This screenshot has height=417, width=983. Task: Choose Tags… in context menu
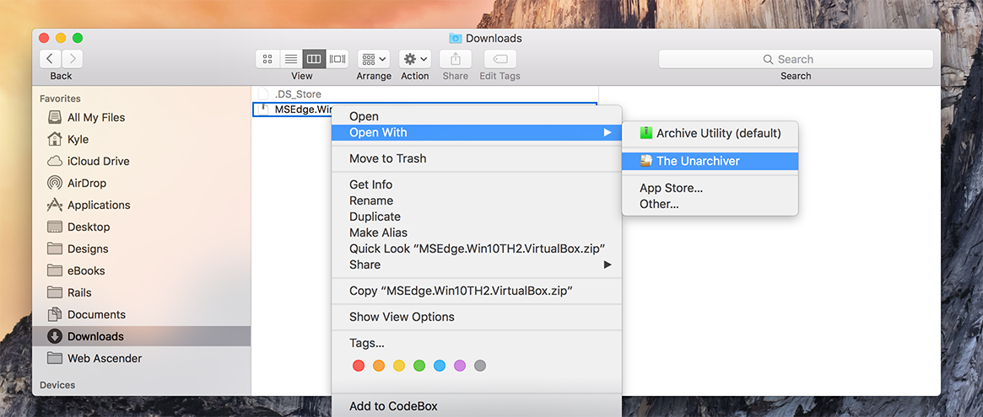[x=477, y=343]
